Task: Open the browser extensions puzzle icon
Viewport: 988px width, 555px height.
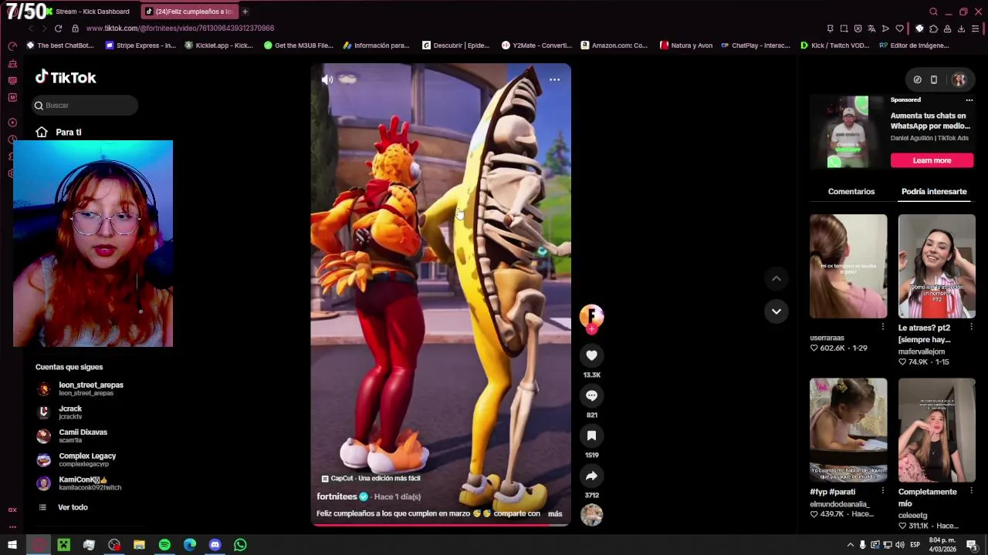Action: click(x=933, y=29)
